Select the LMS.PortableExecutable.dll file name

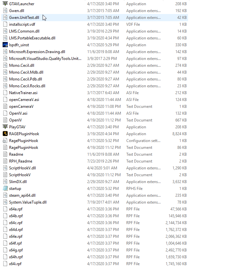tap(32, 38)
